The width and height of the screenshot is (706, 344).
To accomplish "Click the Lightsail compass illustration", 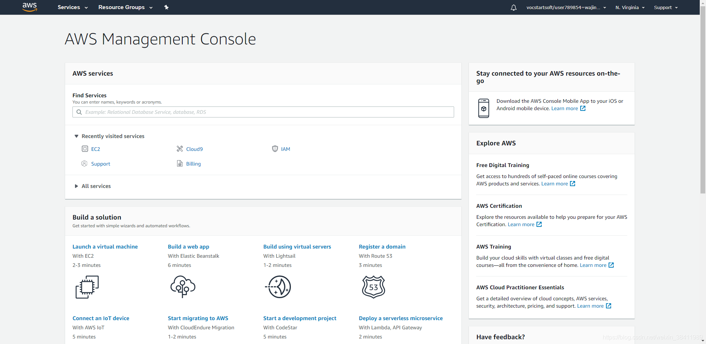I will (278, 287).
